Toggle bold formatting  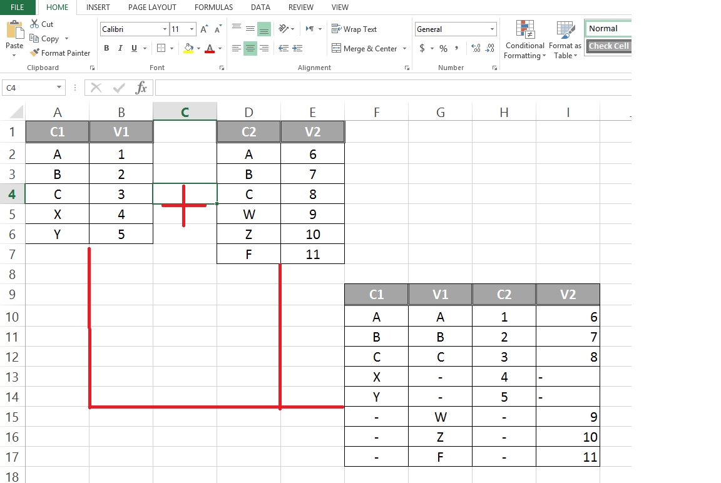[x=106, y=48]
